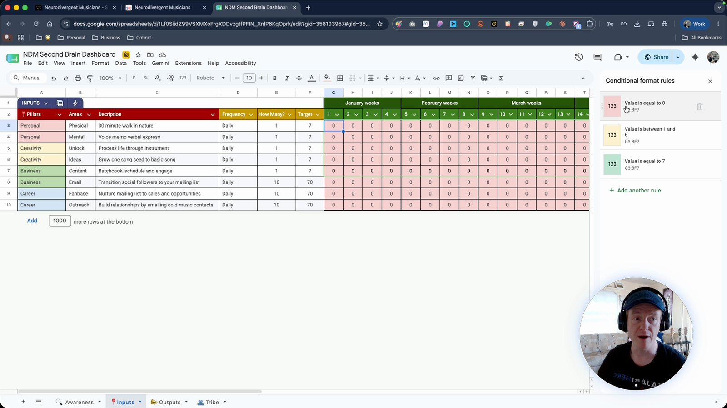Open the INPUTS table name dropdown
This screenshot has width=727, height=408.
tap(46, 103)
